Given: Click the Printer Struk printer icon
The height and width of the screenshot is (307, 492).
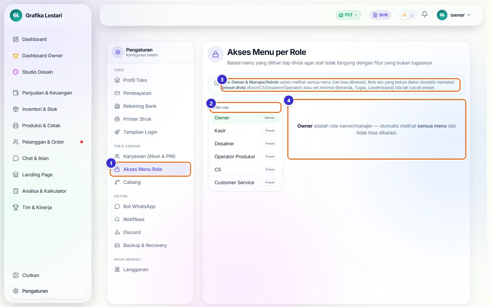Looking at the screenshot, I should [117, 119].
